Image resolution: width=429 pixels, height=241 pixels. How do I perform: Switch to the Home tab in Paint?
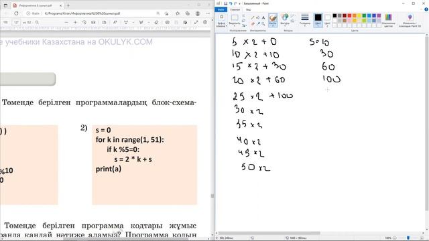235,9
